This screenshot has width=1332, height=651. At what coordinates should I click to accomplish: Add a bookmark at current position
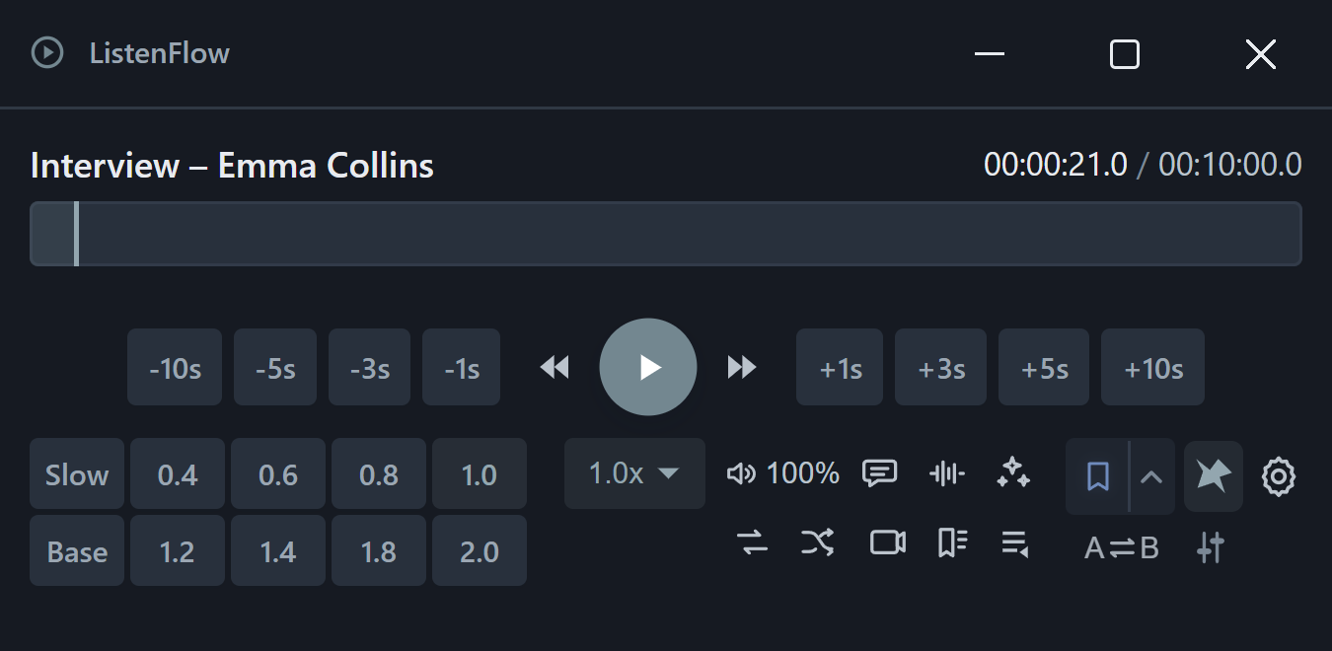[x=1097, y=476]
